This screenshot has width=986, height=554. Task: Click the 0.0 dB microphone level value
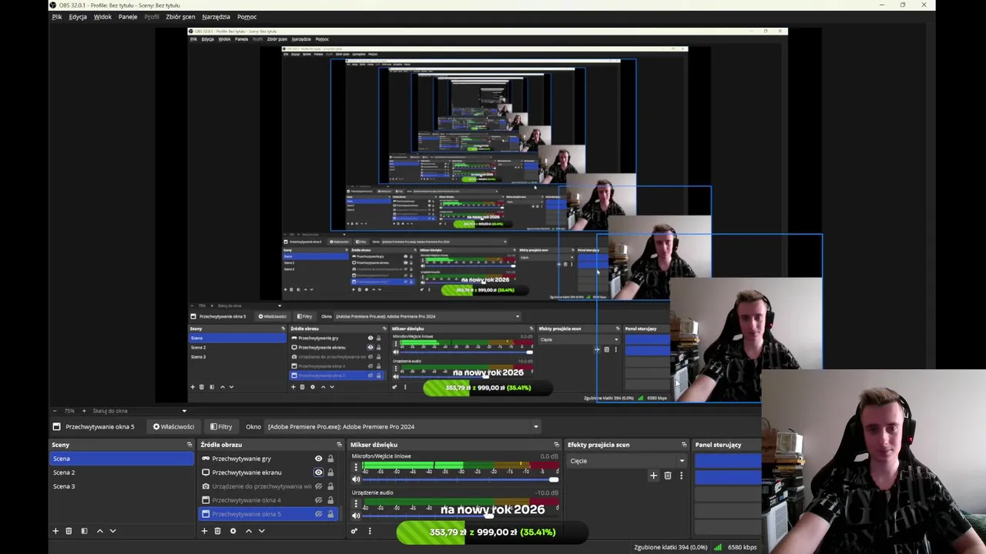point(549,456)
